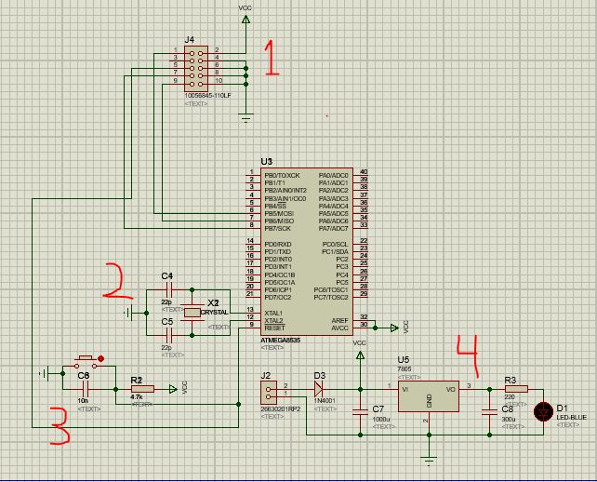Click the VI pin label on U5
The width and height of the screenshot is (597, 482).
(x=405, y=389)
